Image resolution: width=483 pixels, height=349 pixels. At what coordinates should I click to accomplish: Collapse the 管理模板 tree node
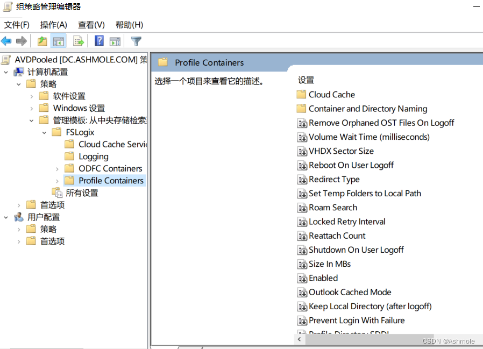click(31, 120)
